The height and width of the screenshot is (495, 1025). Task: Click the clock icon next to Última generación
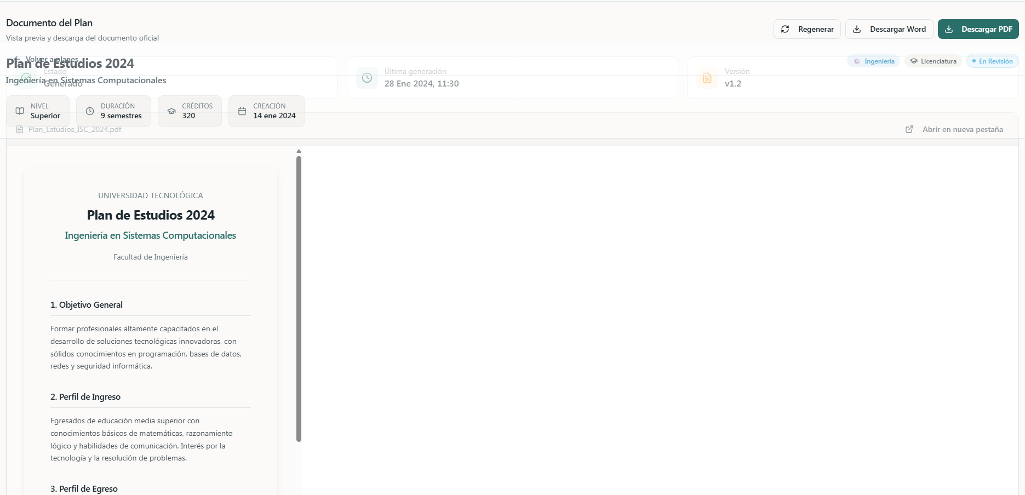(367, 78)
